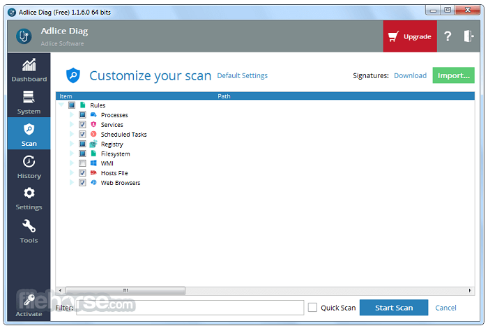
Task: Click the Filter text input field
Action: [x=190, y=308]
